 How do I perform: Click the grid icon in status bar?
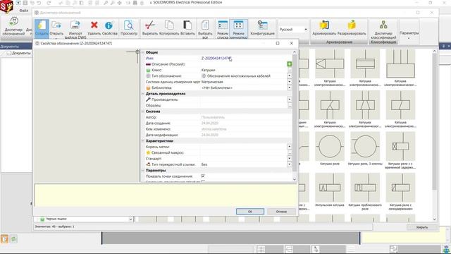coord(261,249)
